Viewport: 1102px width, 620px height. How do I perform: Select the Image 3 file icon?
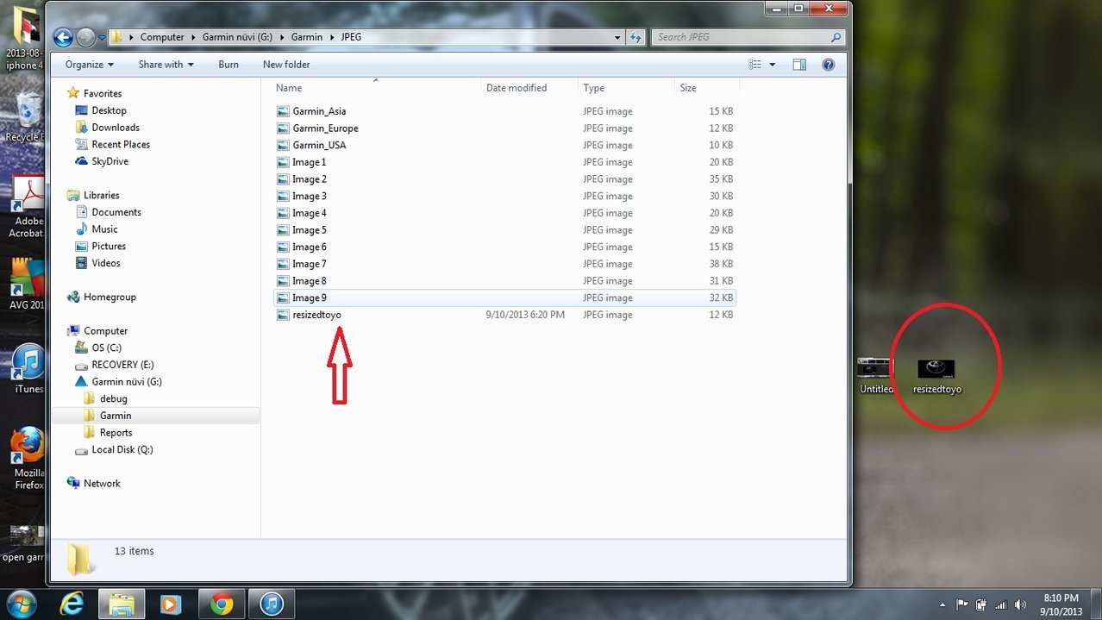283,196
